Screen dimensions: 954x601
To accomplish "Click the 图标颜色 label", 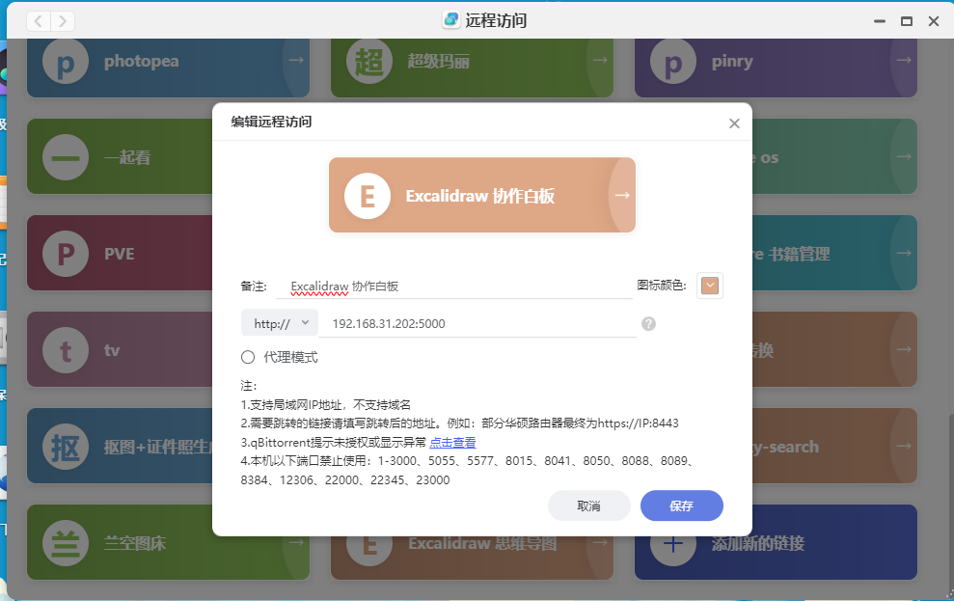I will click(662, 286).
